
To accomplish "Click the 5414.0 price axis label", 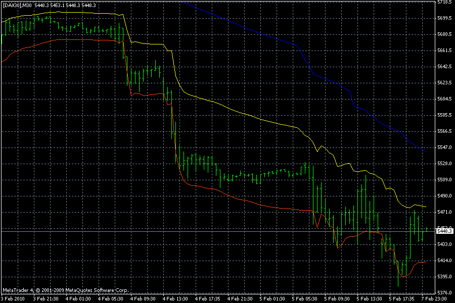I will tap(444, 261).
